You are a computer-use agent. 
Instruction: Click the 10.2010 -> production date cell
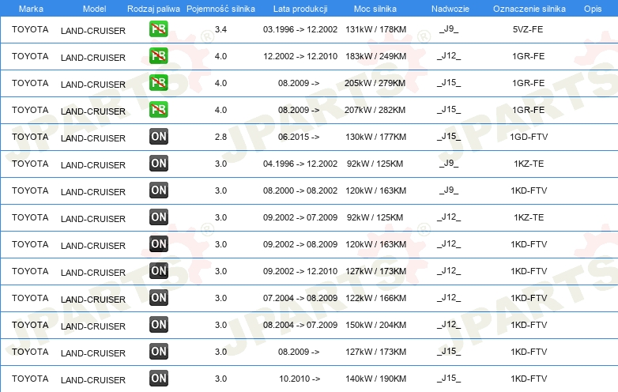pos(299,379)
